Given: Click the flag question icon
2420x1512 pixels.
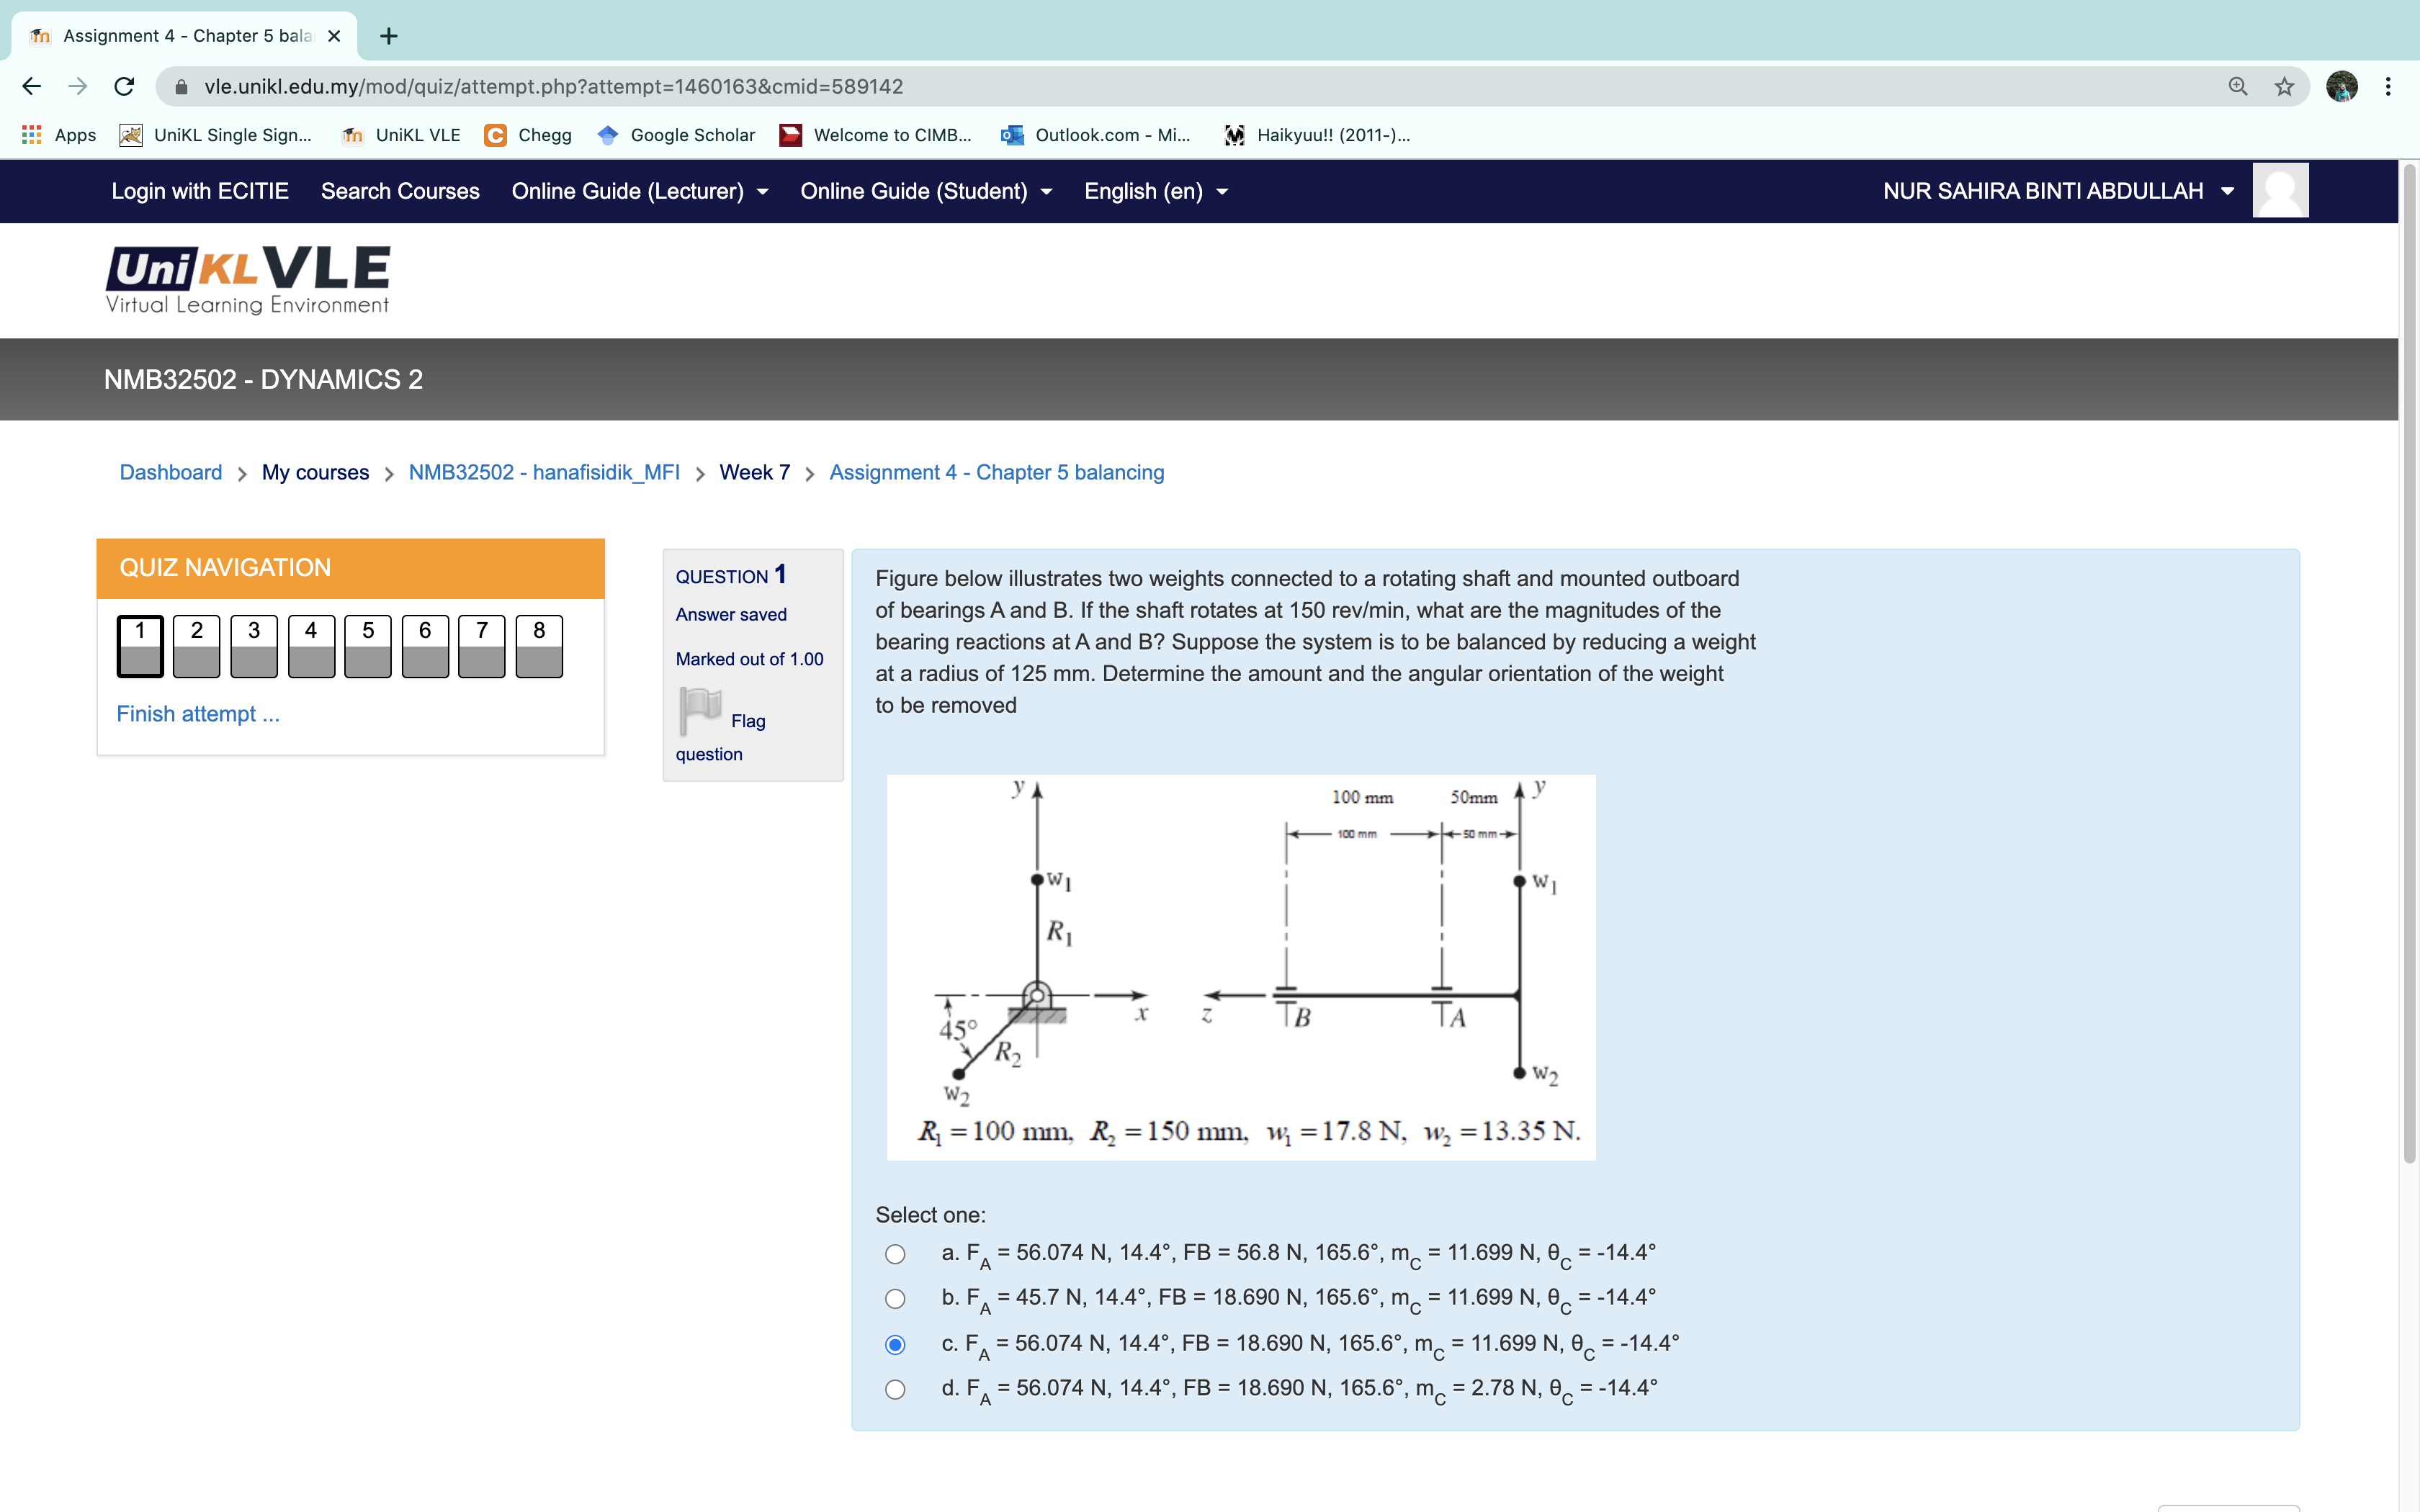Looking at the screenshot, I should pos(700,710).
